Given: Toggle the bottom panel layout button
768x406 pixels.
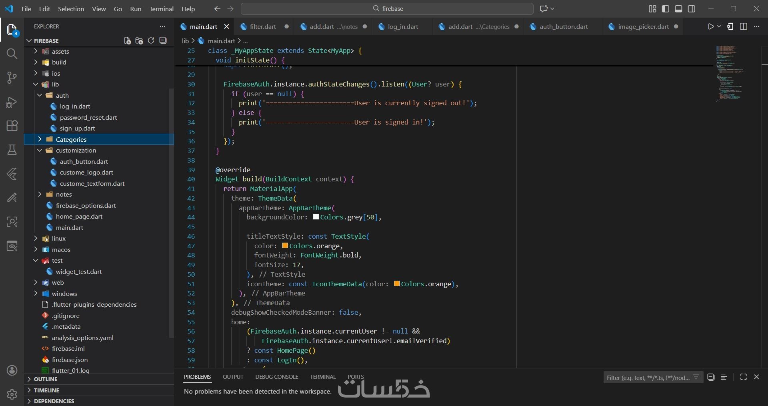Looking at the screenshot, I should coord(678,9).
